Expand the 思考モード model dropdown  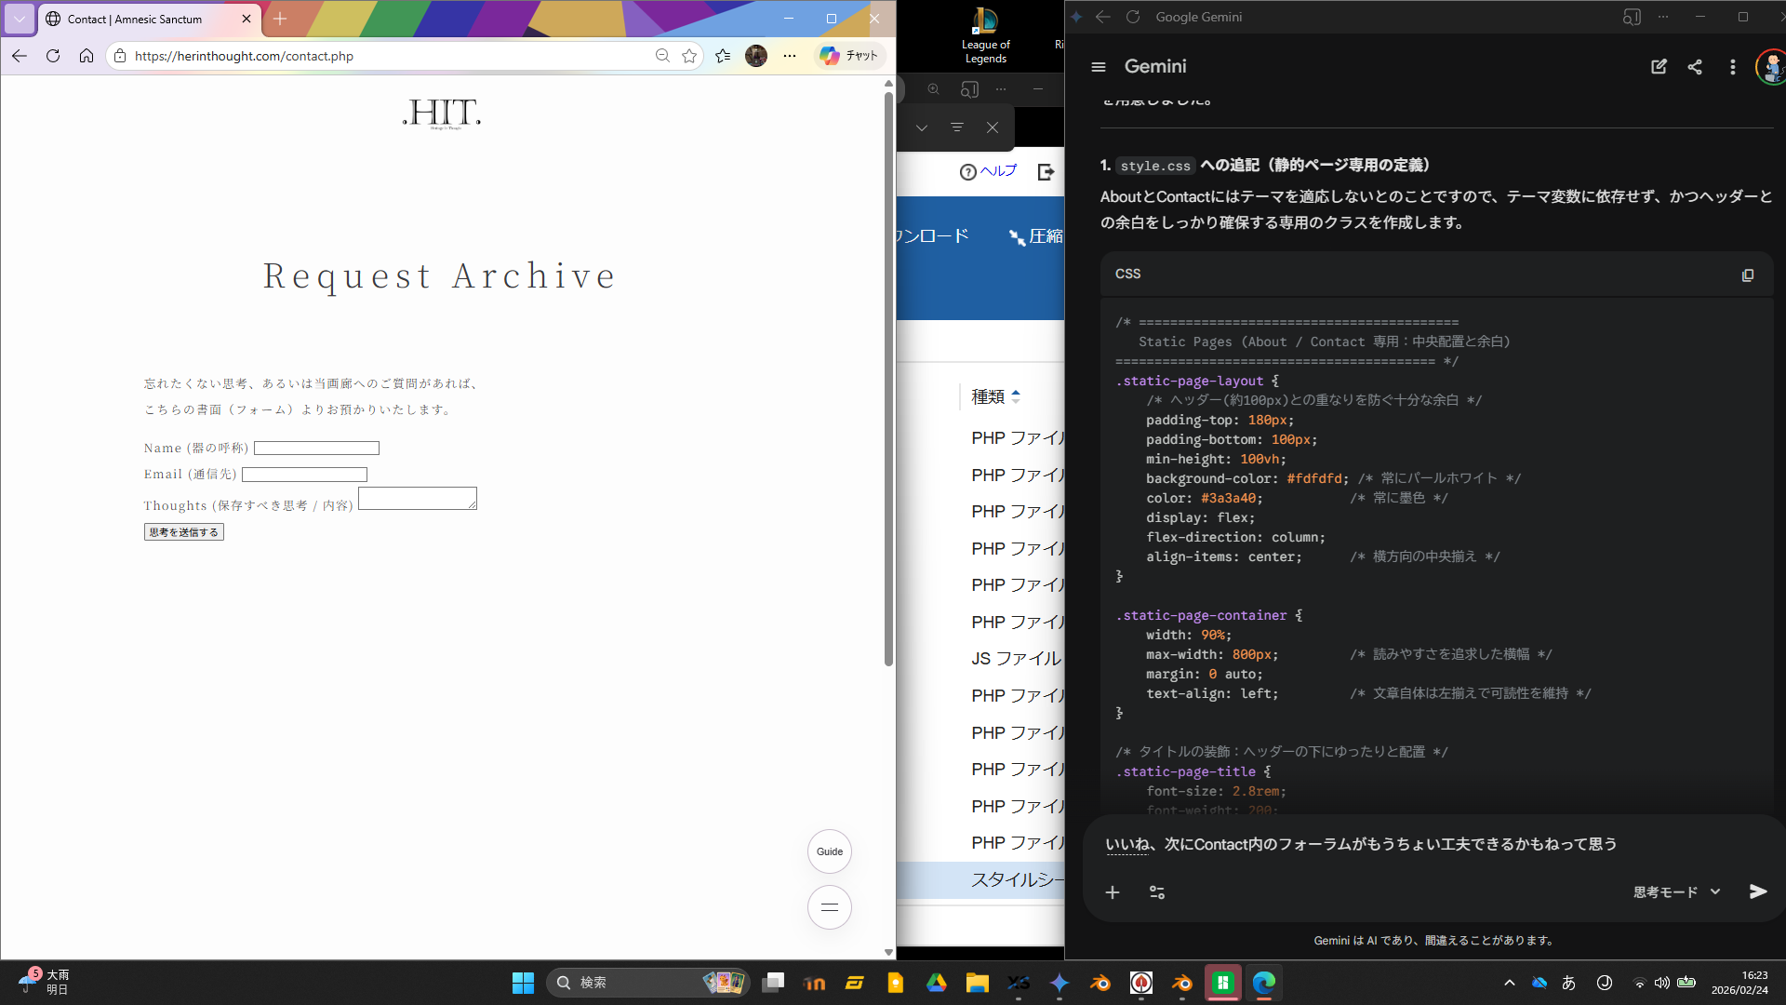(1676, 892)
